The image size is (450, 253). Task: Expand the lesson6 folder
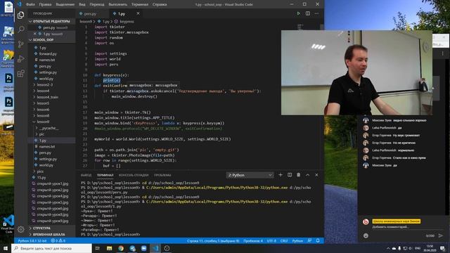point(43,110)
